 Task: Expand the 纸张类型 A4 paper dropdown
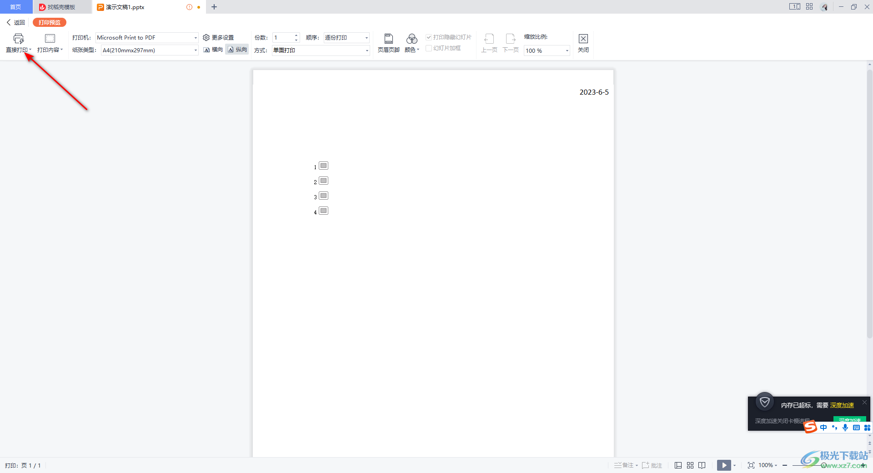click(196, 50)
